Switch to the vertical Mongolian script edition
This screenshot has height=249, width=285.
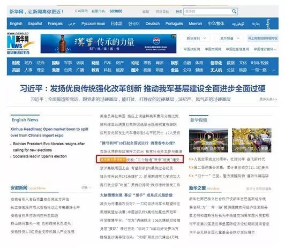[268, 24]
